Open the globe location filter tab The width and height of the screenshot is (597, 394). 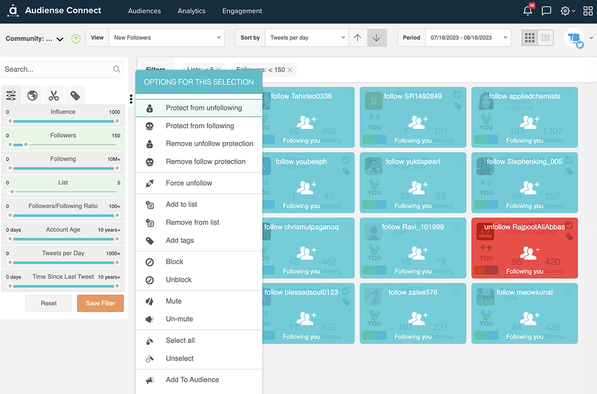click(x=32, y=95)
